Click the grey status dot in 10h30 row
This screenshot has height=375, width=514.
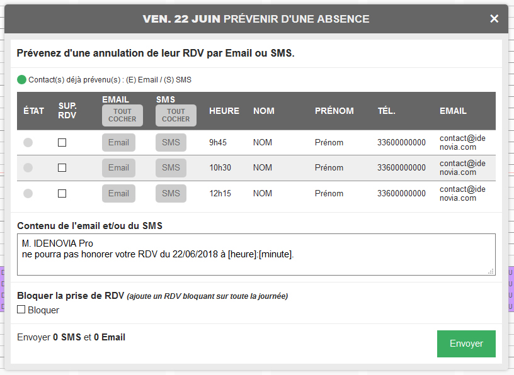(x=28, y=168)
